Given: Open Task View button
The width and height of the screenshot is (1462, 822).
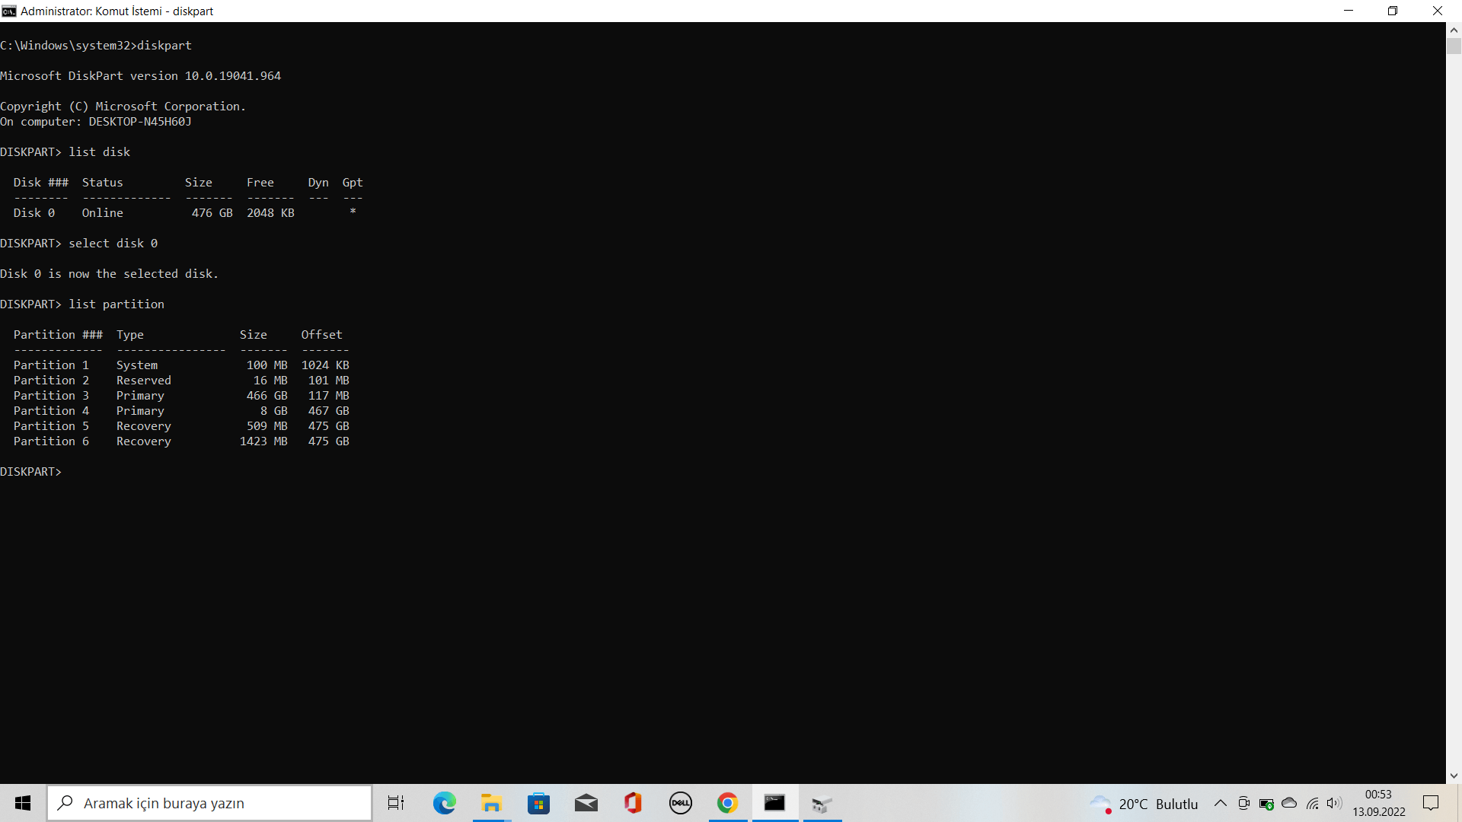Looking at the screenshot, I should (x=396, y=803).
